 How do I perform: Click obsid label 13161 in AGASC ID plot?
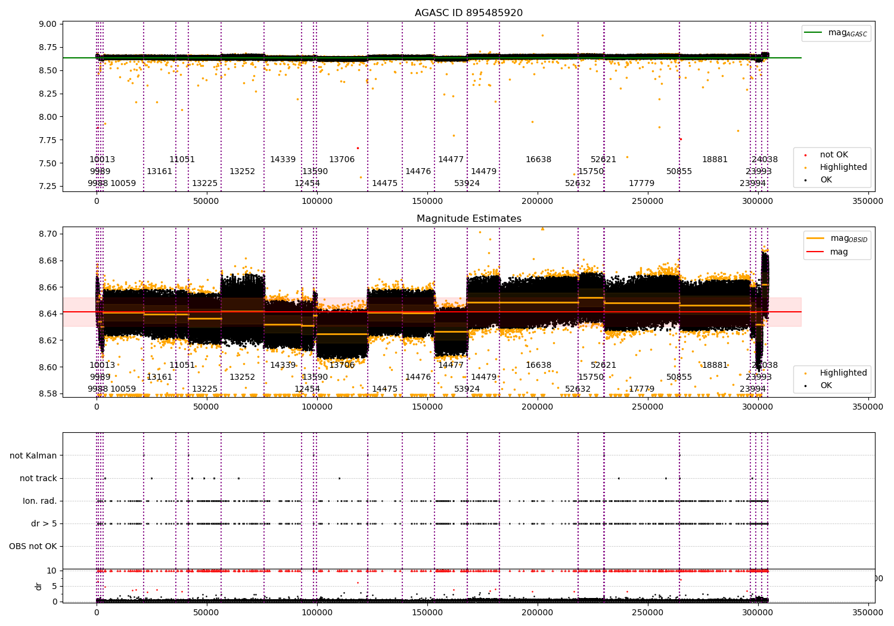(160, 172)
